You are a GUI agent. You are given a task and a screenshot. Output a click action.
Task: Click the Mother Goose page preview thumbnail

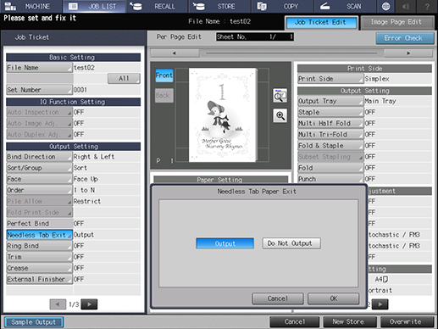(223, 114)
